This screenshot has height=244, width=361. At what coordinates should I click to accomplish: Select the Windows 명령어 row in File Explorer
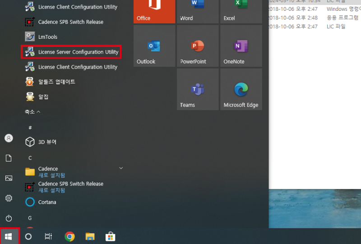tap(315, 9)
